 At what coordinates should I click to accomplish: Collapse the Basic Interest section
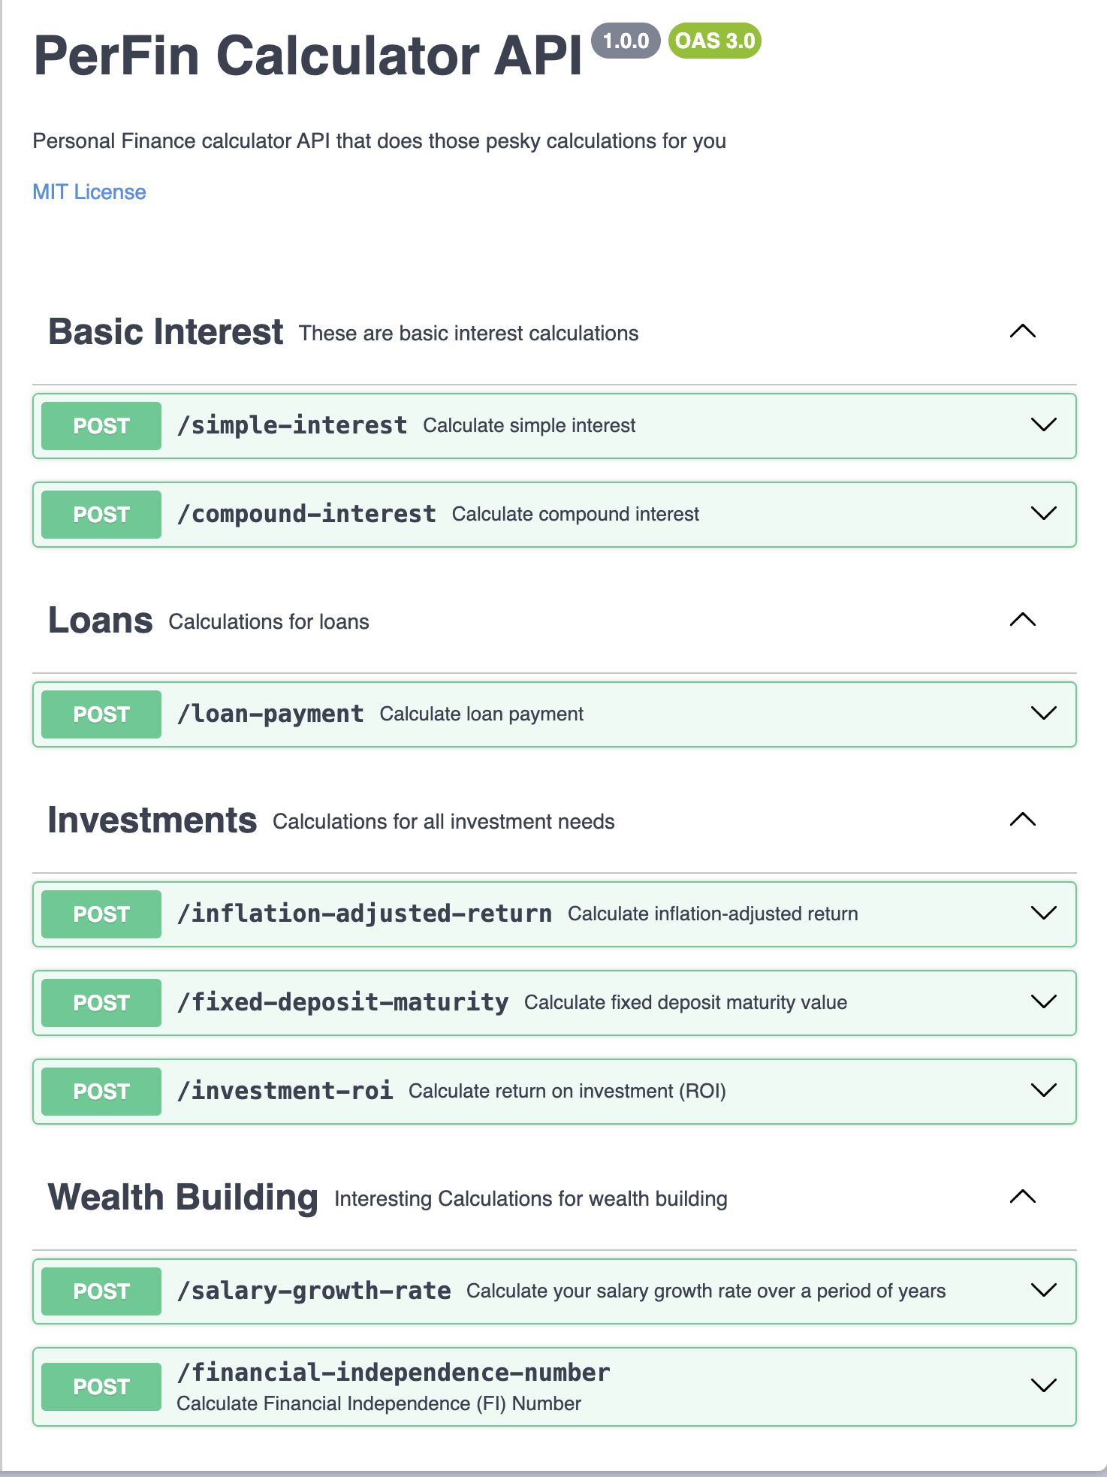(x=1022, y=331)
